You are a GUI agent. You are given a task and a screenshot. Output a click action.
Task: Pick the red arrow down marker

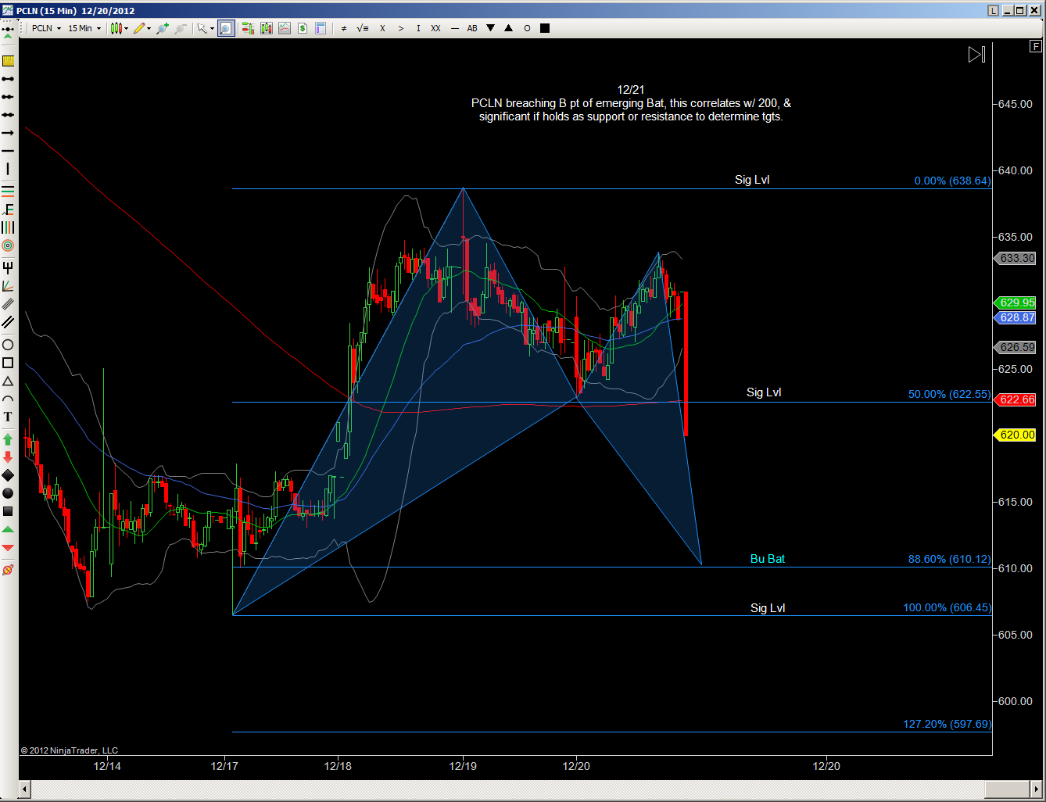click(x=8, y=456)
